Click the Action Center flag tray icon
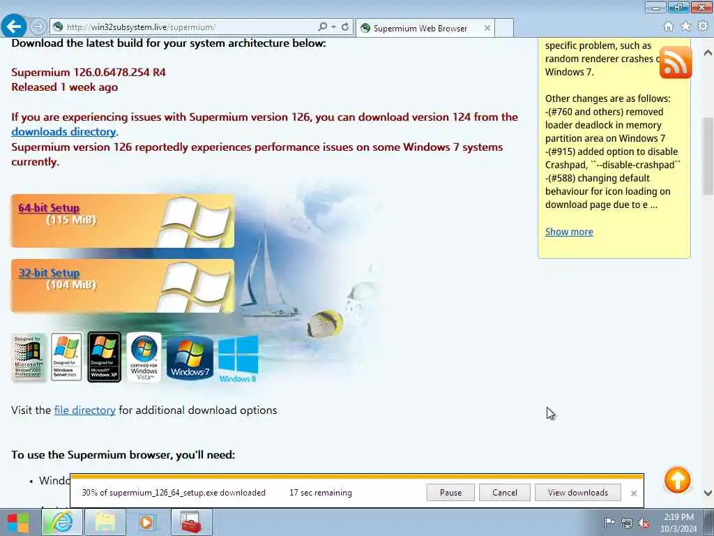 [609, 523]
